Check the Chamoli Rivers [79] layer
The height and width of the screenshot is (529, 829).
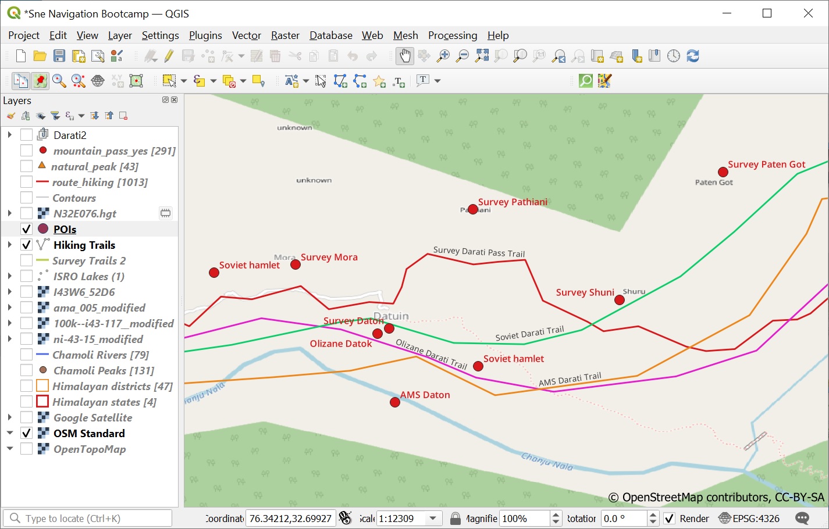[26, 355]
